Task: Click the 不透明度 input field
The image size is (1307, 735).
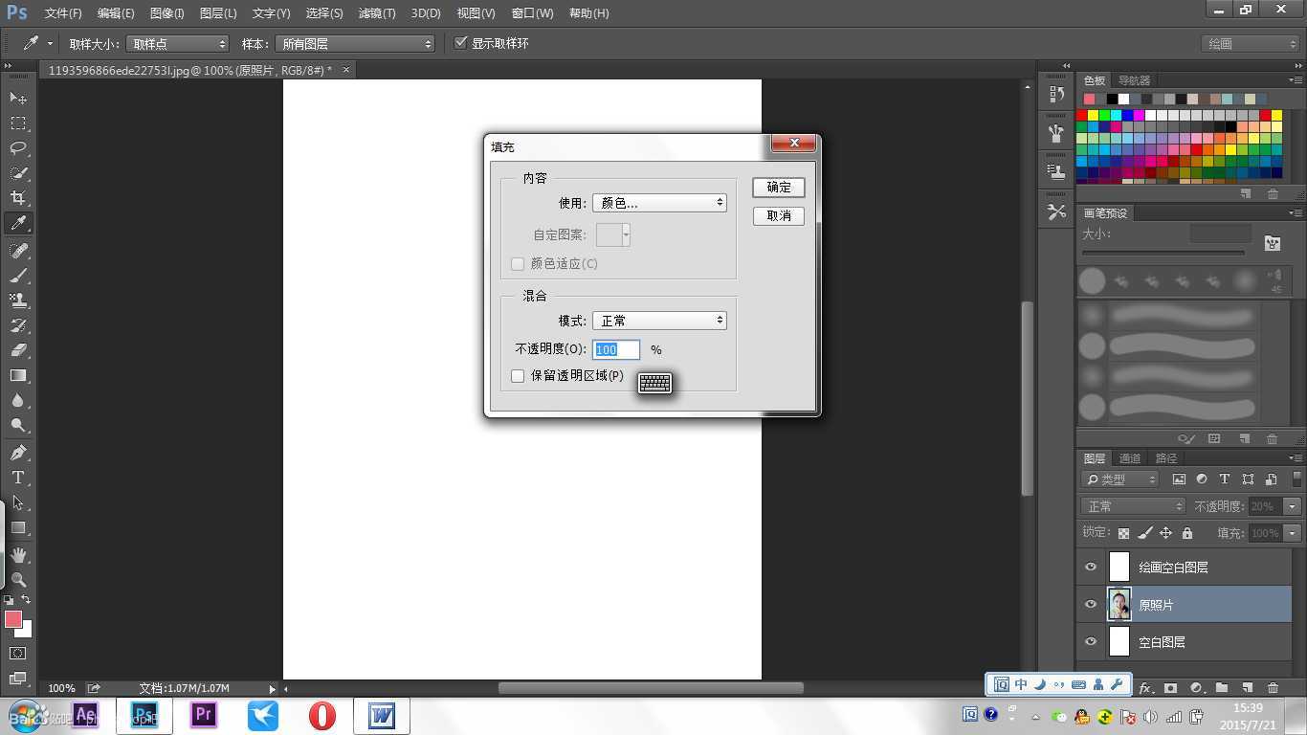Action: [x=615, y=349]
